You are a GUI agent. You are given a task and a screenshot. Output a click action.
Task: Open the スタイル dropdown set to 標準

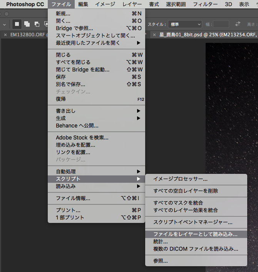click(185, 24)
